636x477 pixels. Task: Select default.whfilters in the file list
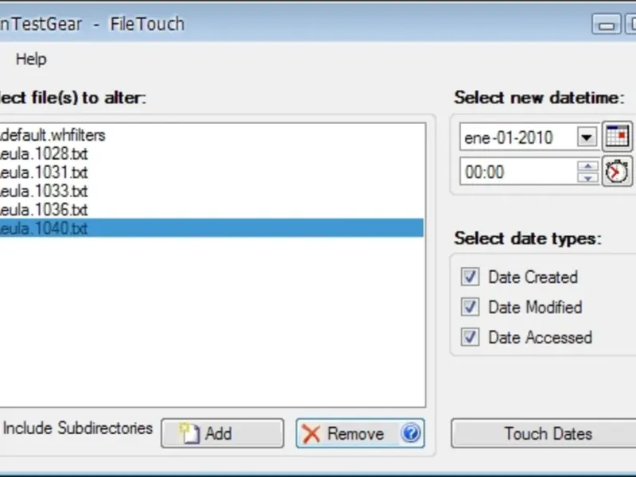click(x=52, y=135)
